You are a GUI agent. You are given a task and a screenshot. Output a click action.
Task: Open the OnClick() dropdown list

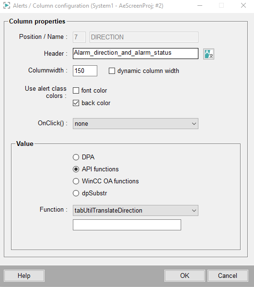[136, 123]
